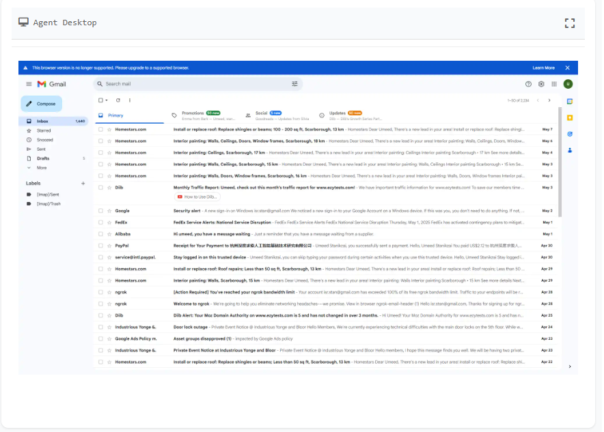This screenshot has width=604, height=432.
Task: Open the [Imap]/Sent label
Action: (x=53, y=195)
